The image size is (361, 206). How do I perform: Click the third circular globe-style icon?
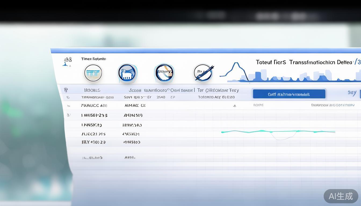(x=164, y=73)
